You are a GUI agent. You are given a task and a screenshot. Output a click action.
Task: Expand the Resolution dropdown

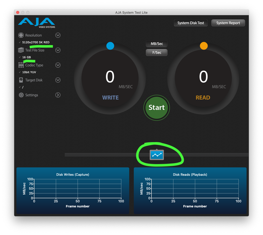pyautogui.click(x=58, y=35)
